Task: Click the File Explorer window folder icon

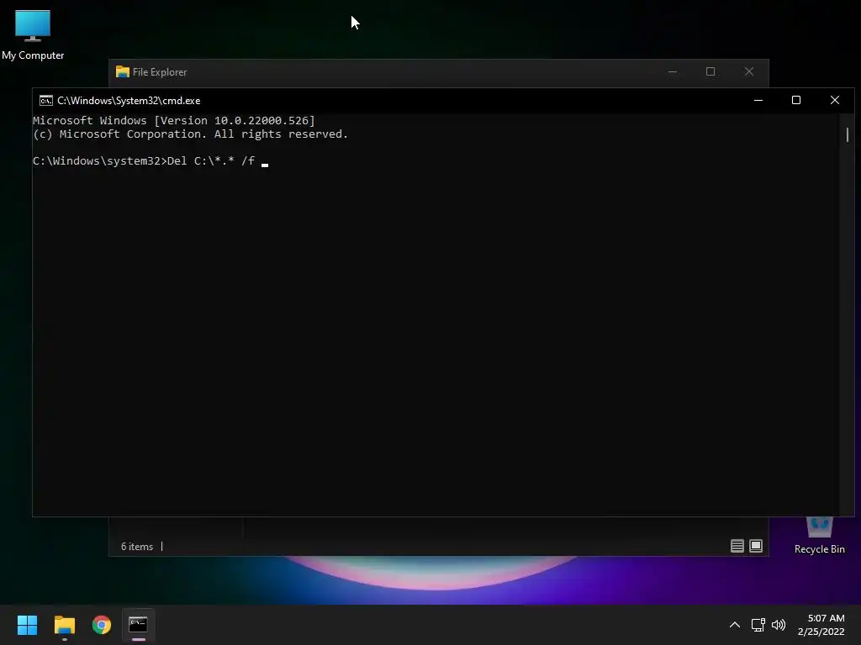Action: (123, 72)
